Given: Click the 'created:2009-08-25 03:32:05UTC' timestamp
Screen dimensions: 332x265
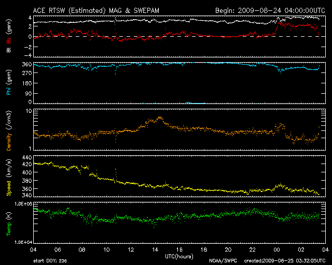Looking at the screenshot, I should [x=285, y=261].
